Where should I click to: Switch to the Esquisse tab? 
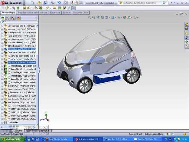pos(55,12)
